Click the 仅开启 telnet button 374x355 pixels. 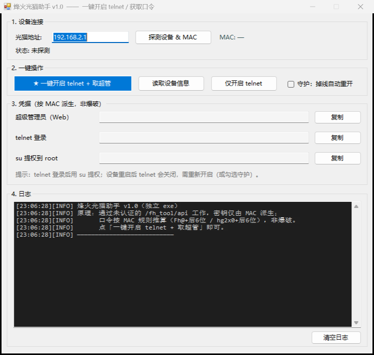click(x=244, y=83)
